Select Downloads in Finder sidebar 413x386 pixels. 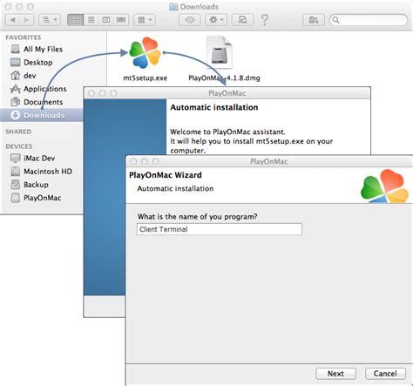(x=42, y=115)
